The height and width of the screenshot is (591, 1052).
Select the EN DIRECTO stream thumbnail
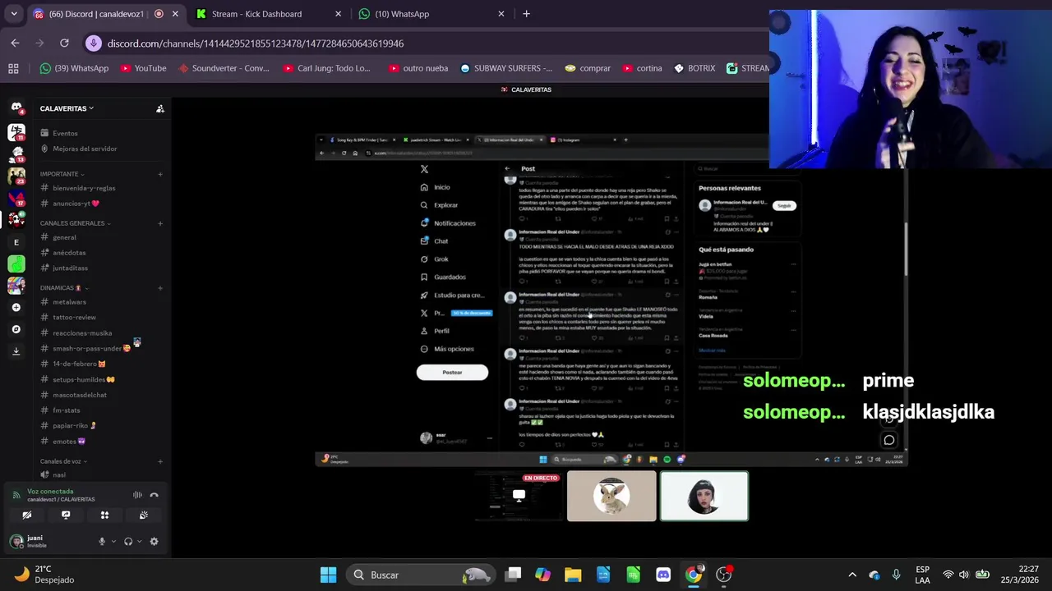[x=519, y=496]
